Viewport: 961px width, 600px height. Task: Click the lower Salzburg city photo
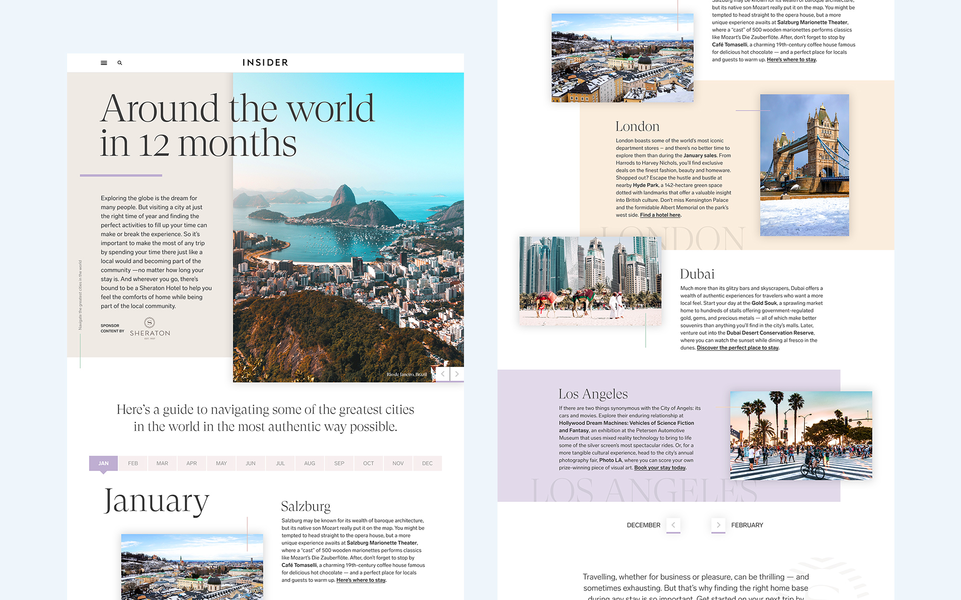(x=192, y=567)
